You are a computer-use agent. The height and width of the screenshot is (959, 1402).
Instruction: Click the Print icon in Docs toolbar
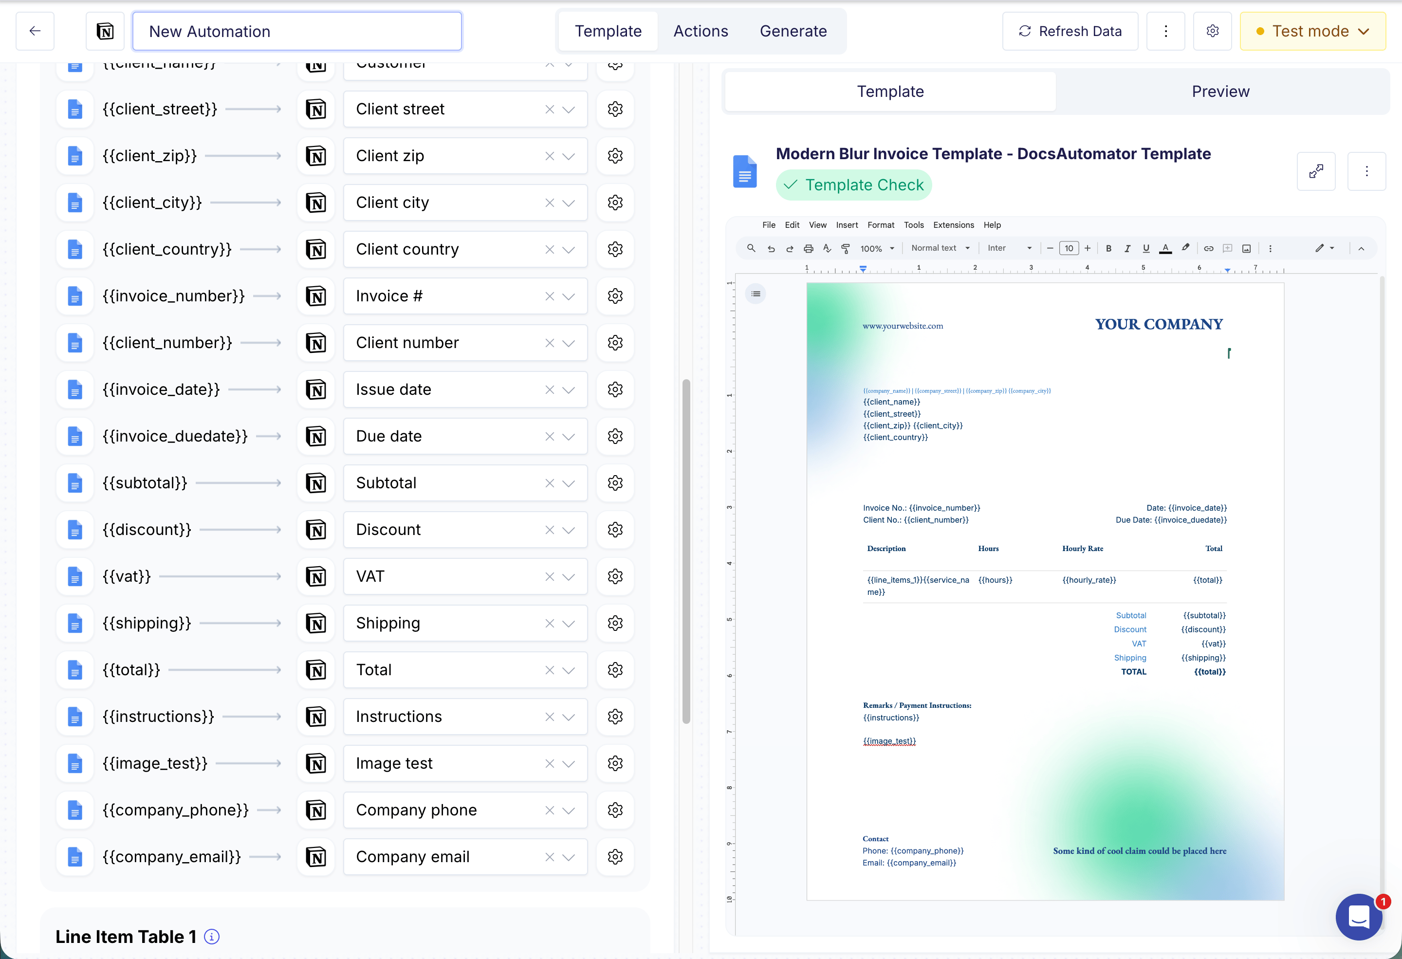pos(809,248)
